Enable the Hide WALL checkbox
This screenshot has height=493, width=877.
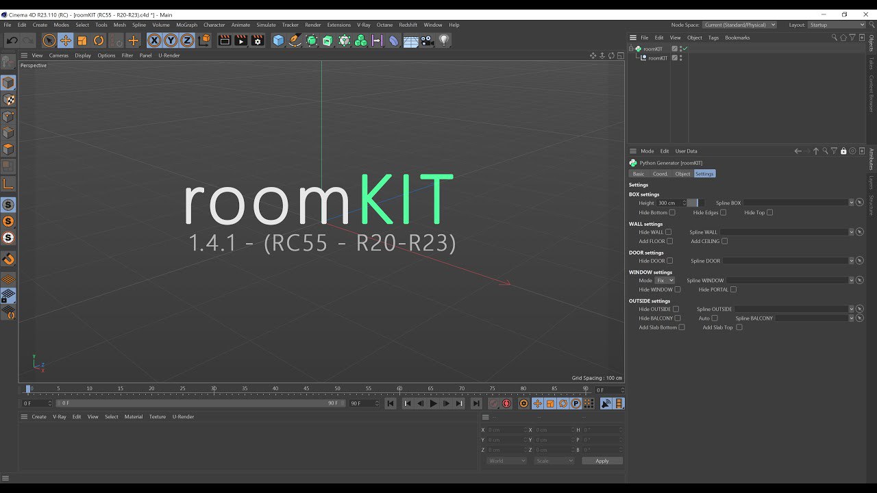(669, 232)
